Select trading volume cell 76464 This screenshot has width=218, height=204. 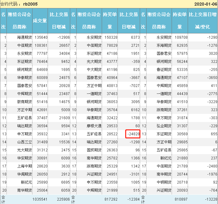point(42,62)
